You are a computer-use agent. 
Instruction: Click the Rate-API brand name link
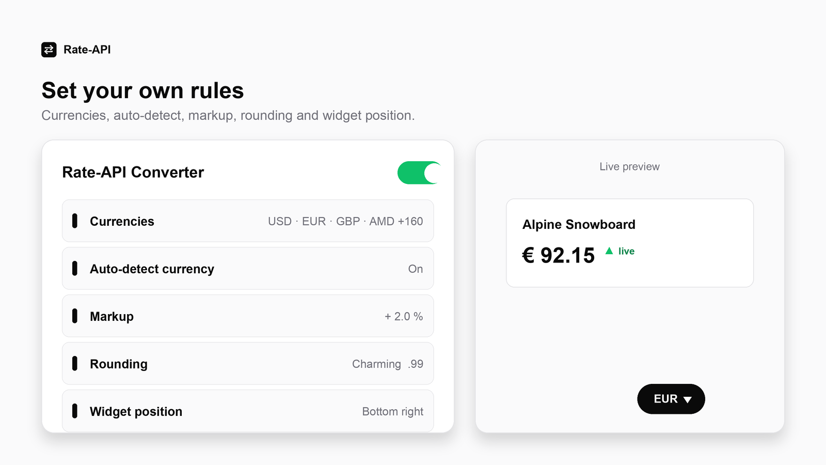87,50
